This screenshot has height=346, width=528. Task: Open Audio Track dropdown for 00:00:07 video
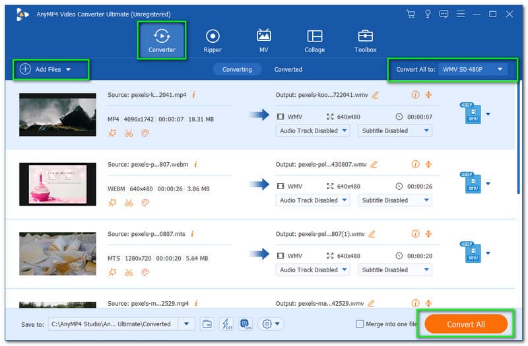click(313, 130)
